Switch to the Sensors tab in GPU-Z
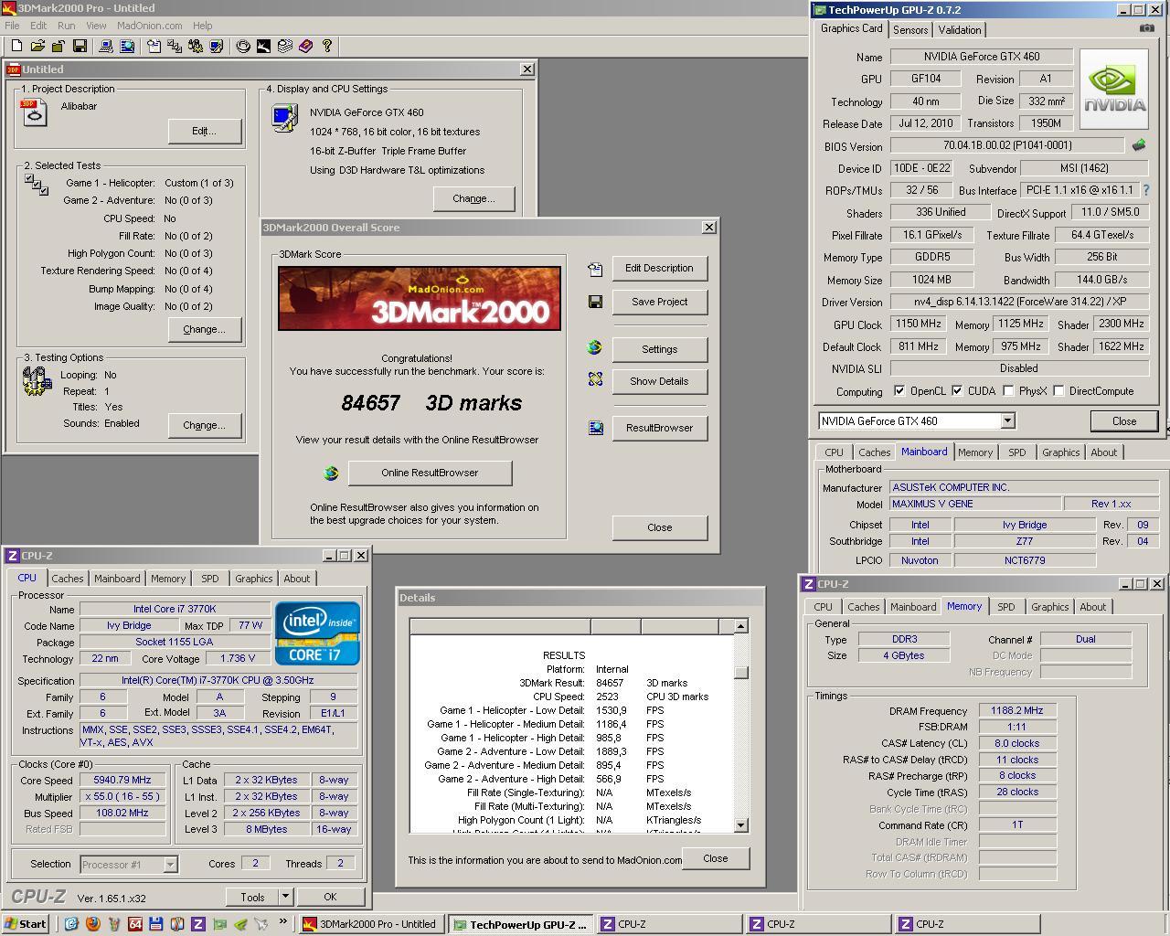 (910, 30)
